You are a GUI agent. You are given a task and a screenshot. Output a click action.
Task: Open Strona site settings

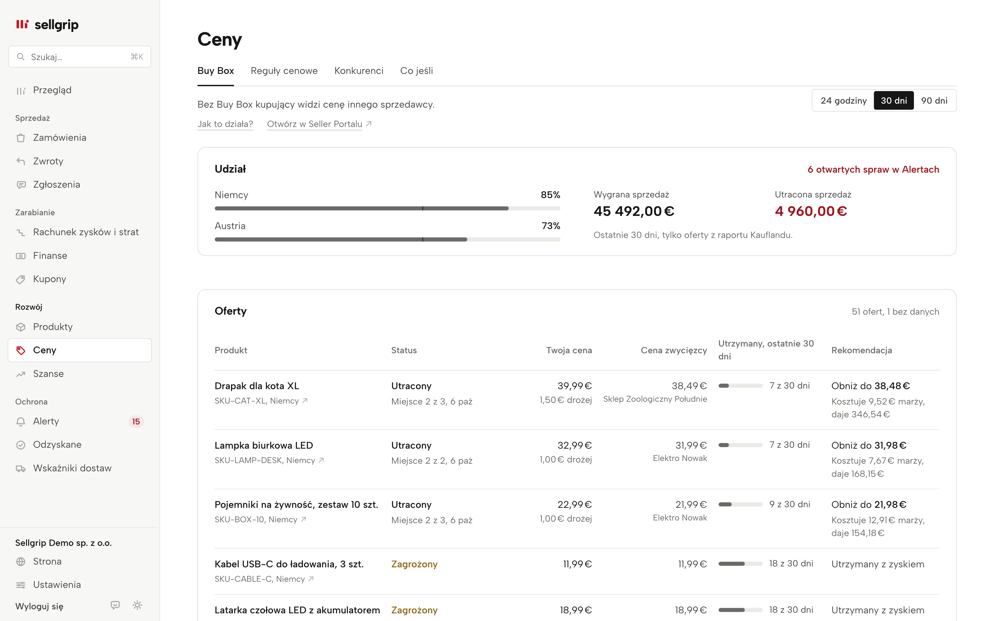80,562
